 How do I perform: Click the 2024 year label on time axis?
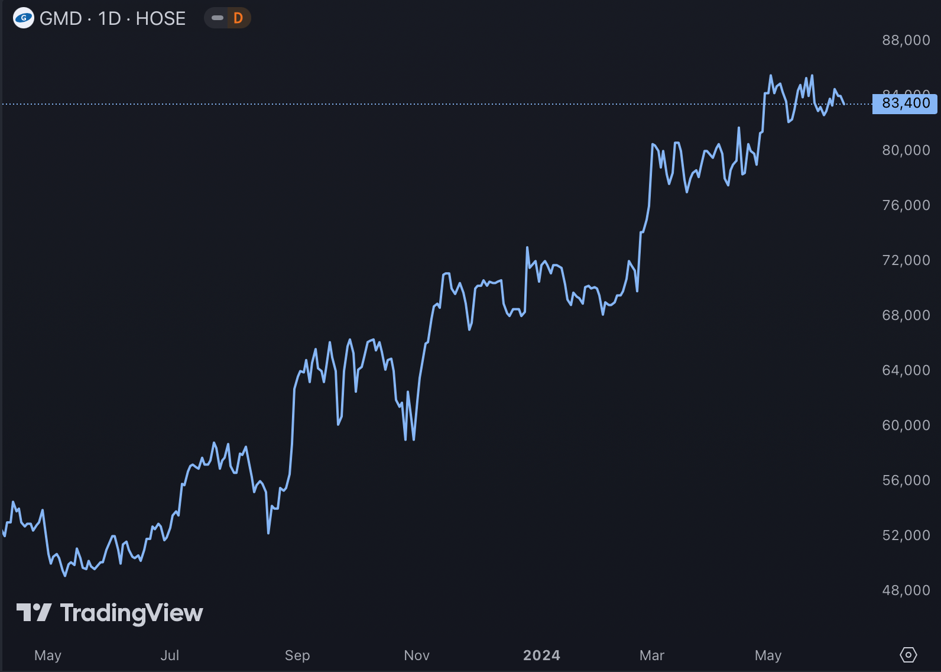541,655
